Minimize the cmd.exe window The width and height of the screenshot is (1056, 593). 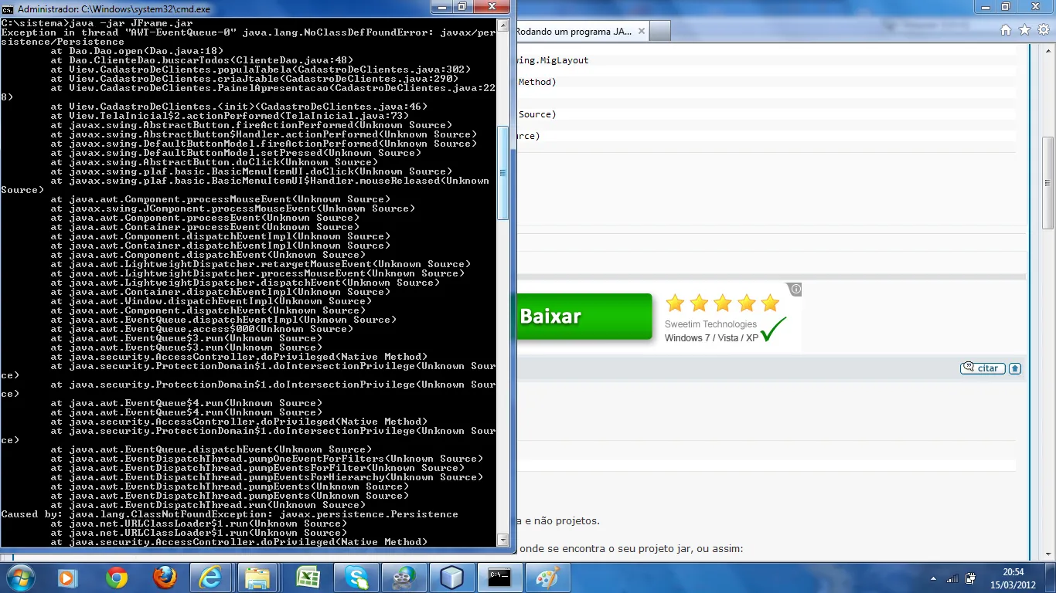pos(441,7)
